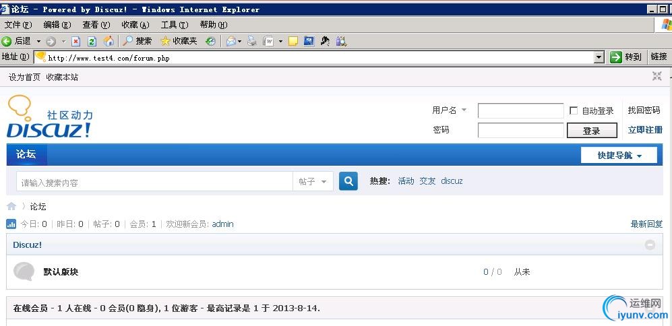This screenshot has height=326, width=672.
Task: Click the Refresh page toolbar icon
Action: coord(92,41)
